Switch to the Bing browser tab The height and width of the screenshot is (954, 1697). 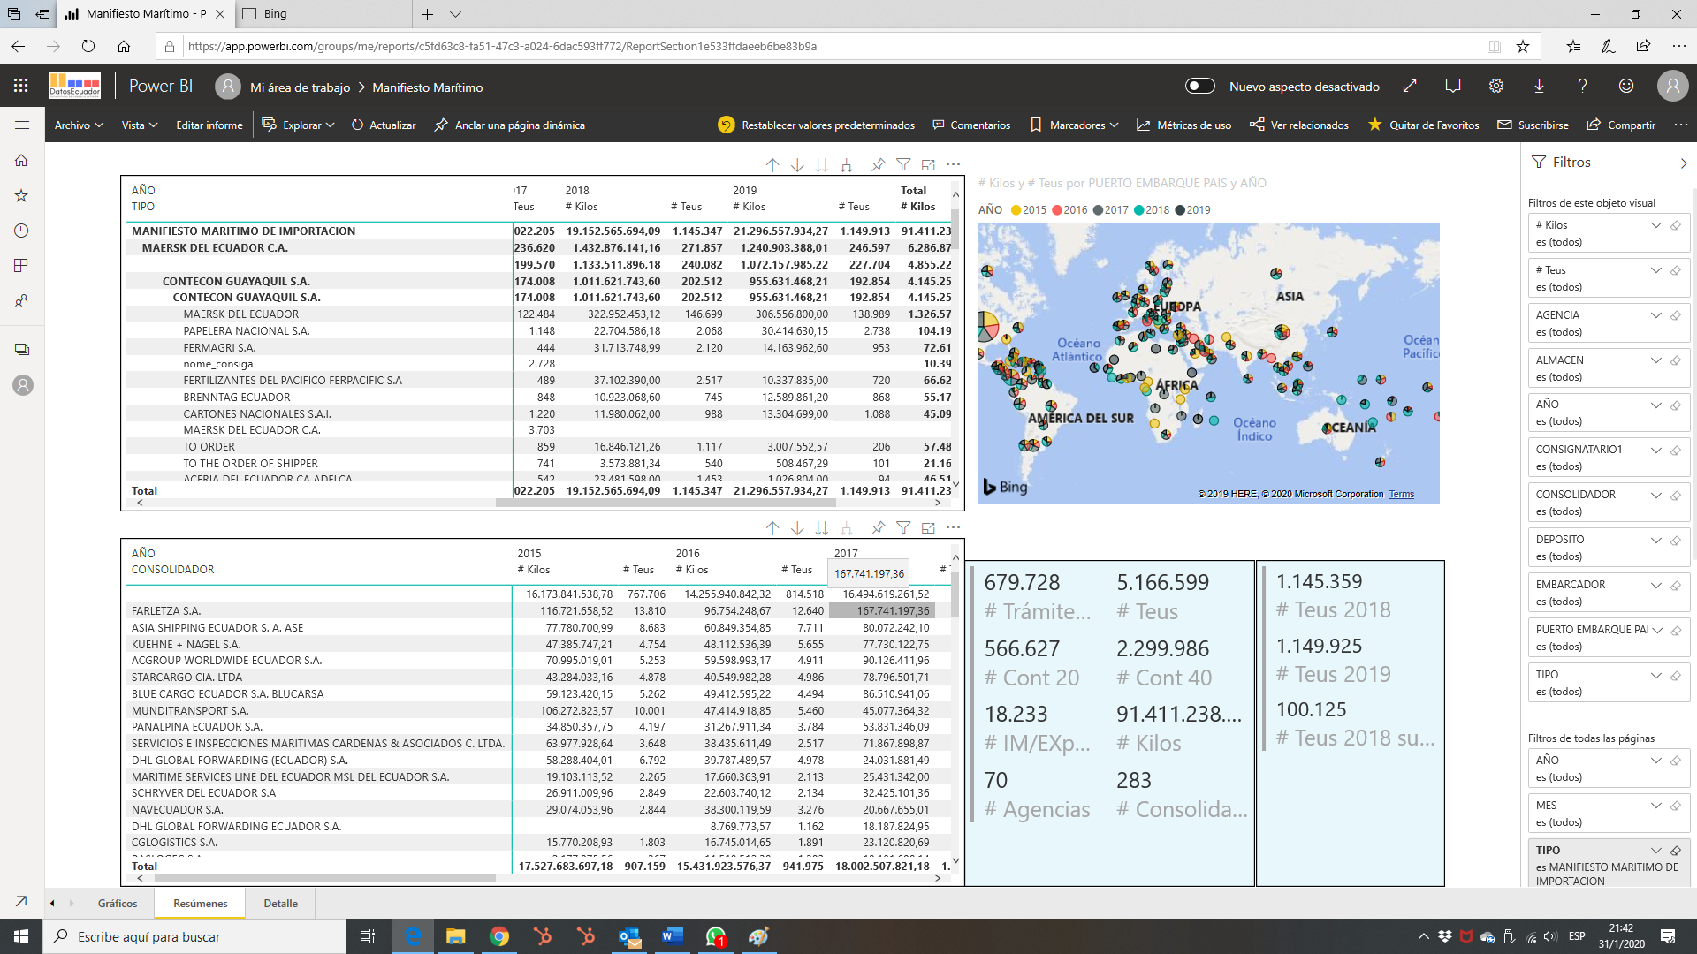(x=323, y=14)
